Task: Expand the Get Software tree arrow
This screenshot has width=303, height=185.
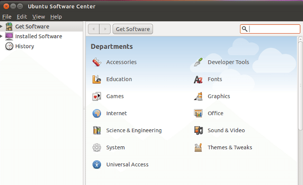Action: pyautogui.click(x=1, y=26)
